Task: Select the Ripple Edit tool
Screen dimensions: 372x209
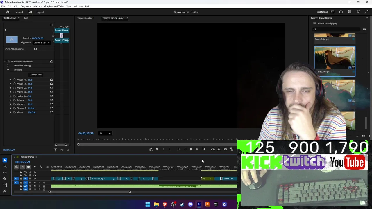Action: [5, 172]
